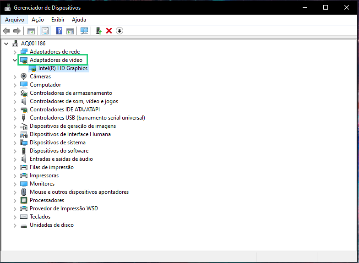Collapse the Adaptadores de vídeo node

[15, 60]
